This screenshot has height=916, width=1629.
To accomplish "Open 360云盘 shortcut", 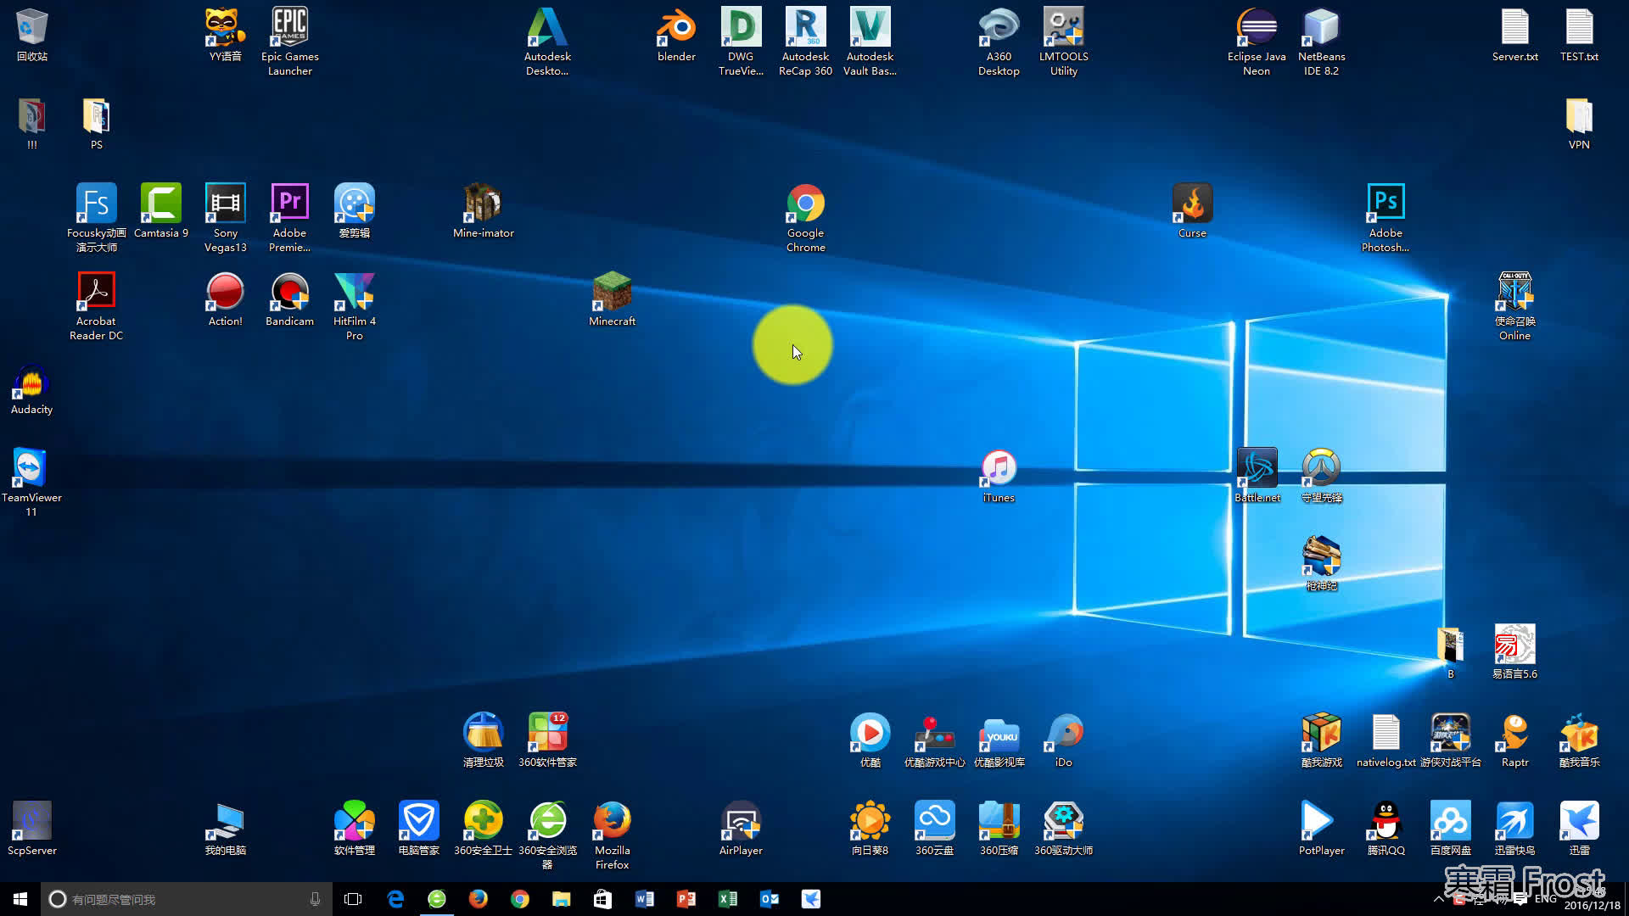I will [934, 829].
